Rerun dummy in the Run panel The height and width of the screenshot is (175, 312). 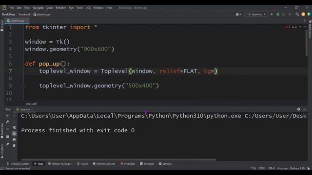pos(8,116)
